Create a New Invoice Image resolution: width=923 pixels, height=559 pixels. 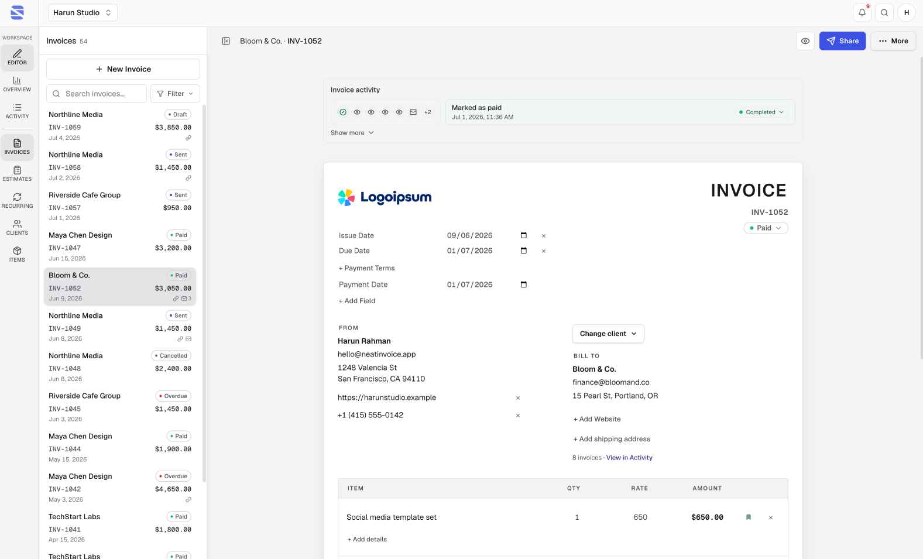(x=123, y=69)
